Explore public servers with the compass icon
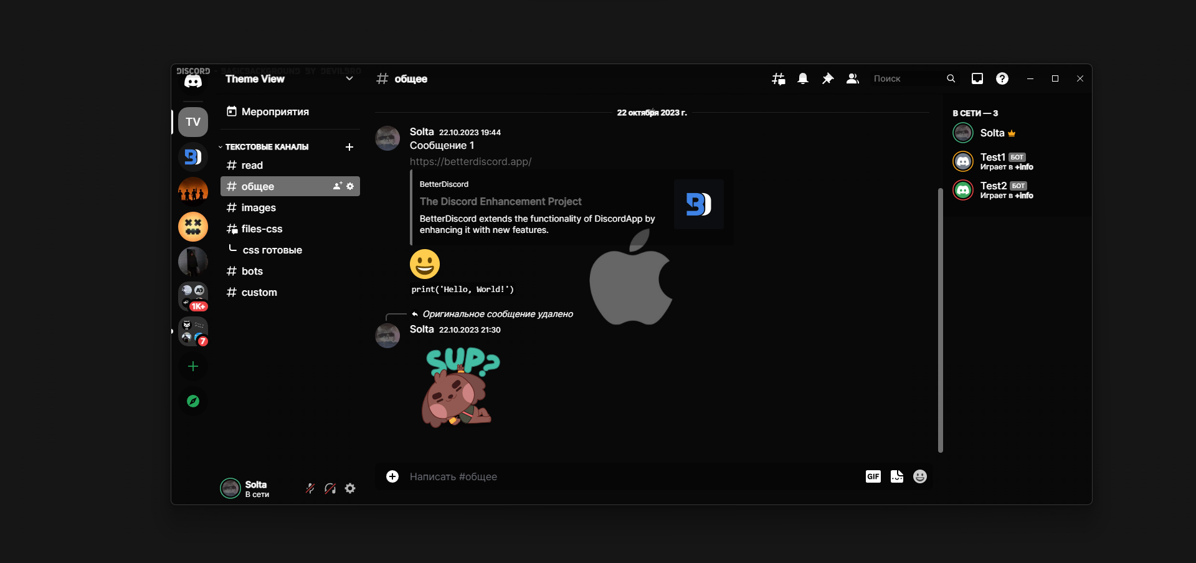This screenshot has height=563, width=1196. coord(193,401)
